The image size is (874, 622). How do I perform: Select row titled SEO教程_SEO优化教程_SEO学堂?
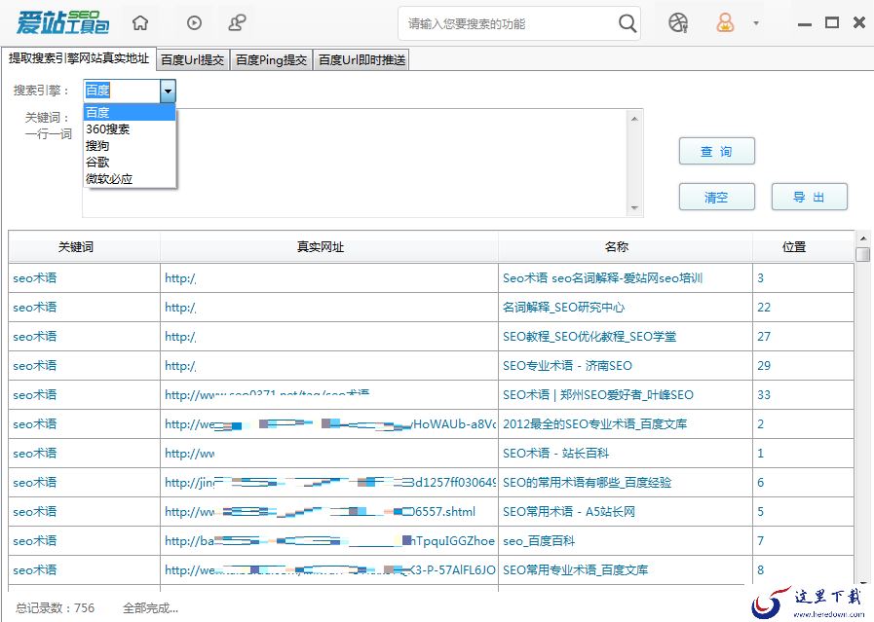[431, 337]
